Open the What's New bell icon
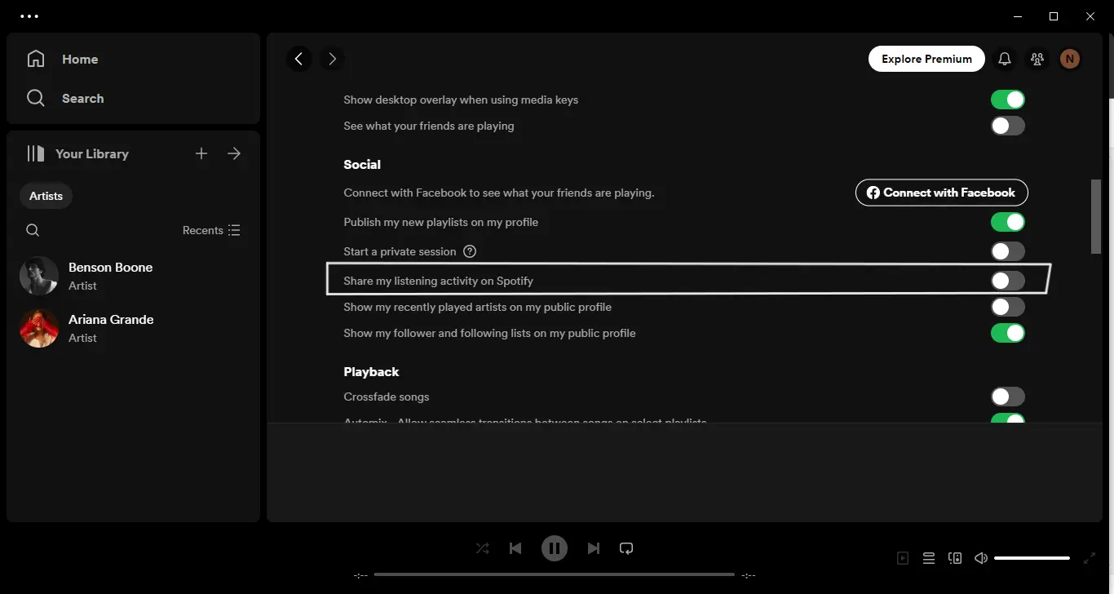The image size is (1114, 594). [x=1005, y=59]
